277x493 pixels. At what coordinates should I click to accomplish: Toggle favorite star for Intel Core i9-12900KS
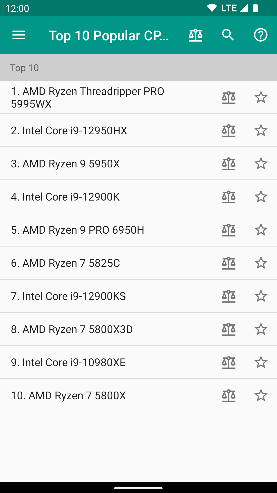click(x=261, y=296)
